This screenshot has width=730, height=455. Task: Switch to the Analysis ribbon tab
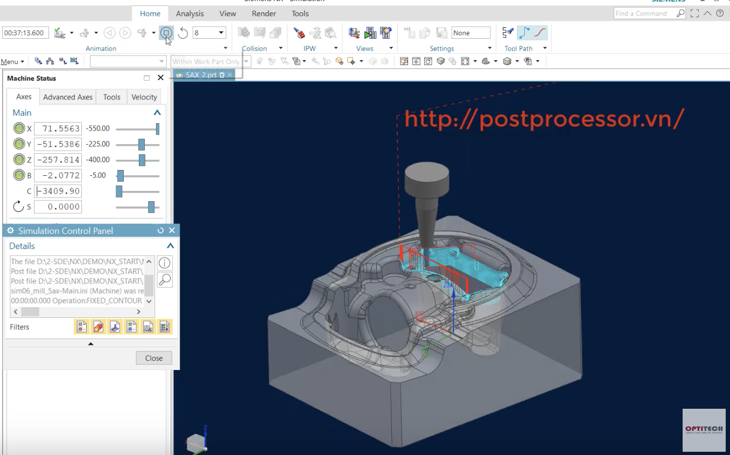pyautogui.click(x=190, y=13)
